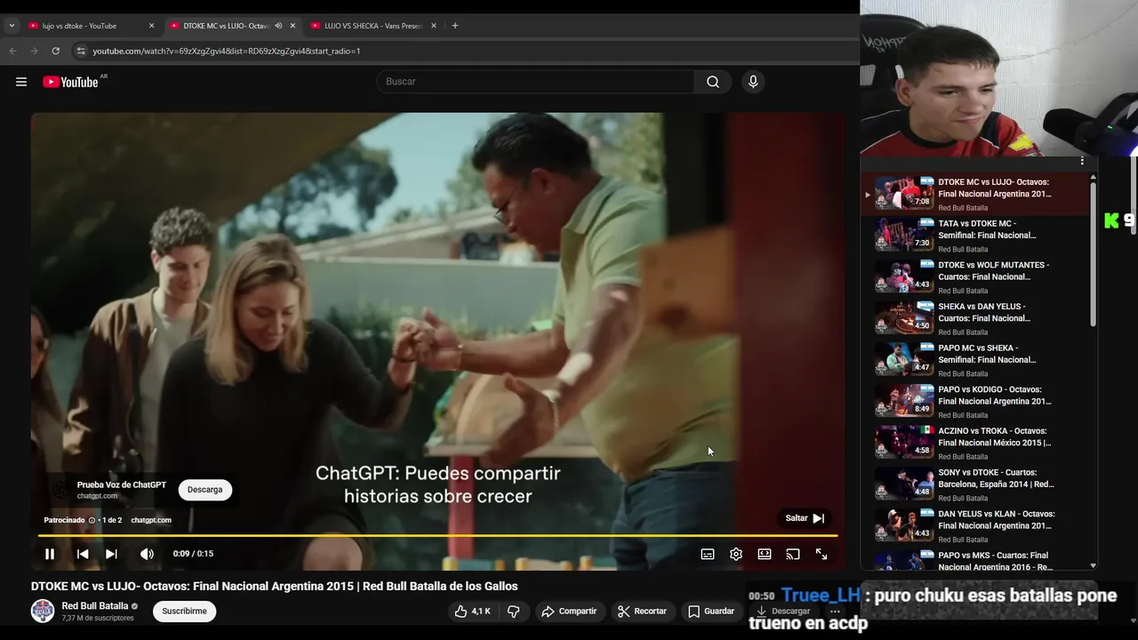Open Red Bull Batalla channel avatar

pyautogui.click(x=43, y=612)
